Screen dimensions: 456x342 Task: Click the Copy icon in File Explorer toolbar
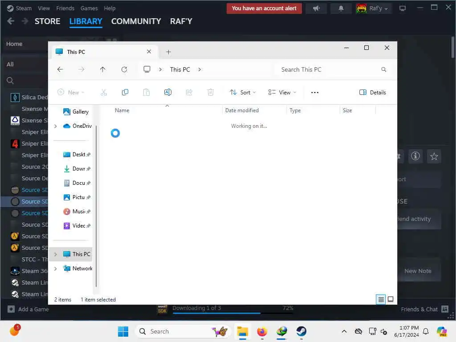tap(125, 93)
